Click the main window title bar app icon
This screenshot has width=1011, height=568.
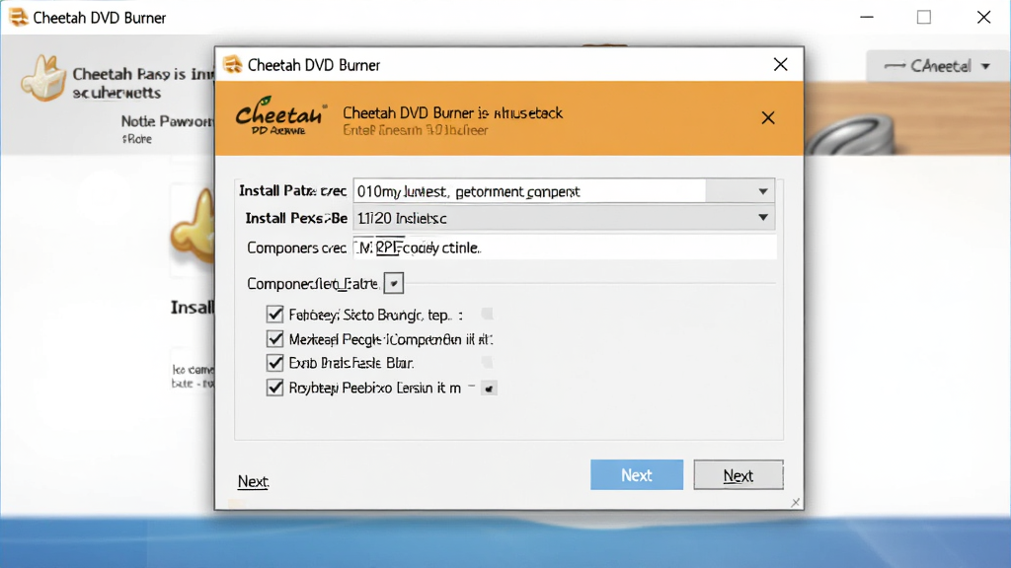(x=19, y=18)
